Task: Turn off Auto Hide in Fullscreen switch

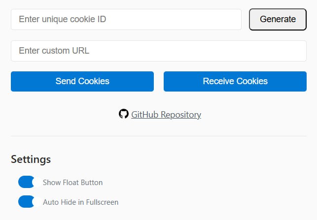Action: pos(26,202)
